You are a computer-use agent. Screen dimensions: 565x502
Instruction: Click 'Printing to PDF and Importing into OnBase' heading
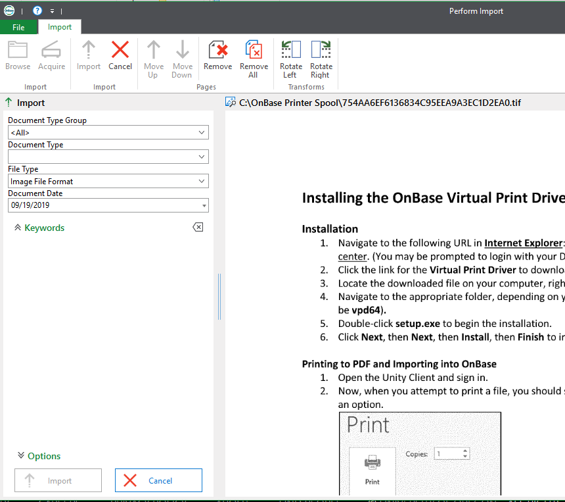399,364
